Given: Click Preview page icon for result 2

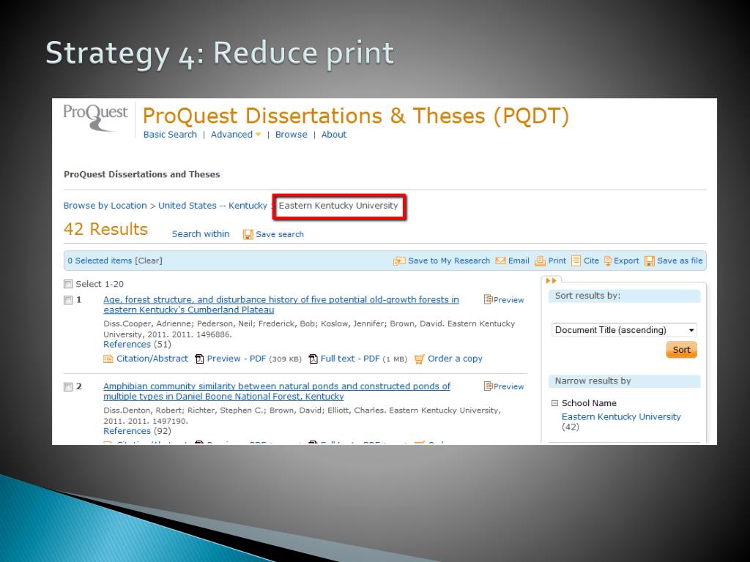Looking at the screenshot, I should [489, 386].
